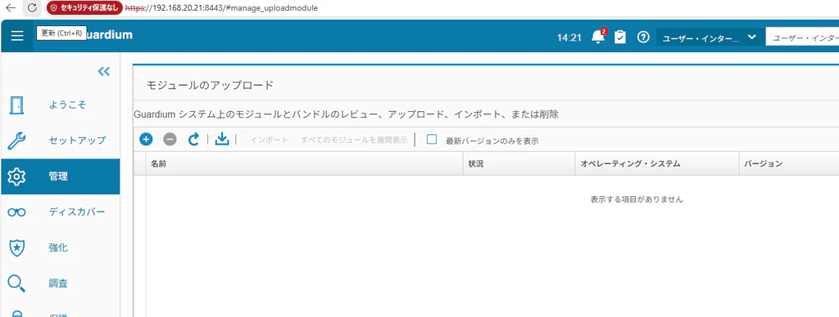The width and height of the screenshot is (839, 317).
Task: Open the 強化 menu item
Action: coord(61,248)
